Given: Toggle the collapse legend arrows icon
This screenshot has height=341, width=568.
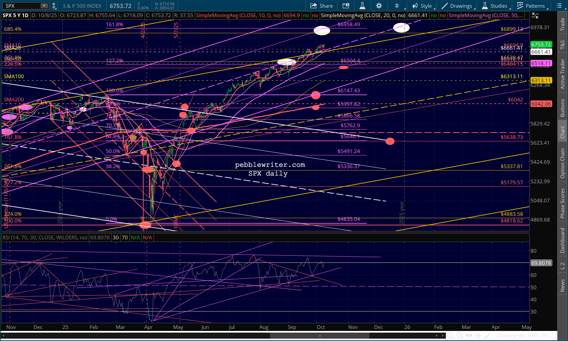Looking at the screenshot, I should [535, 15].
